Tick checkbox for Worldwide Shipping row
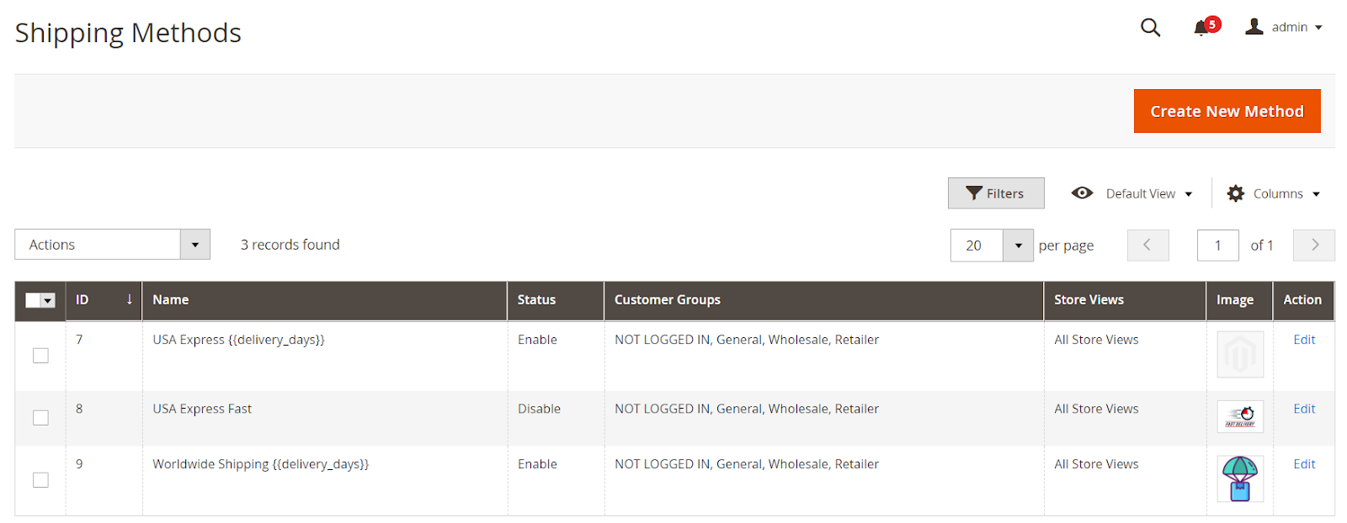The image size is (1347, 523). point(40,480)
